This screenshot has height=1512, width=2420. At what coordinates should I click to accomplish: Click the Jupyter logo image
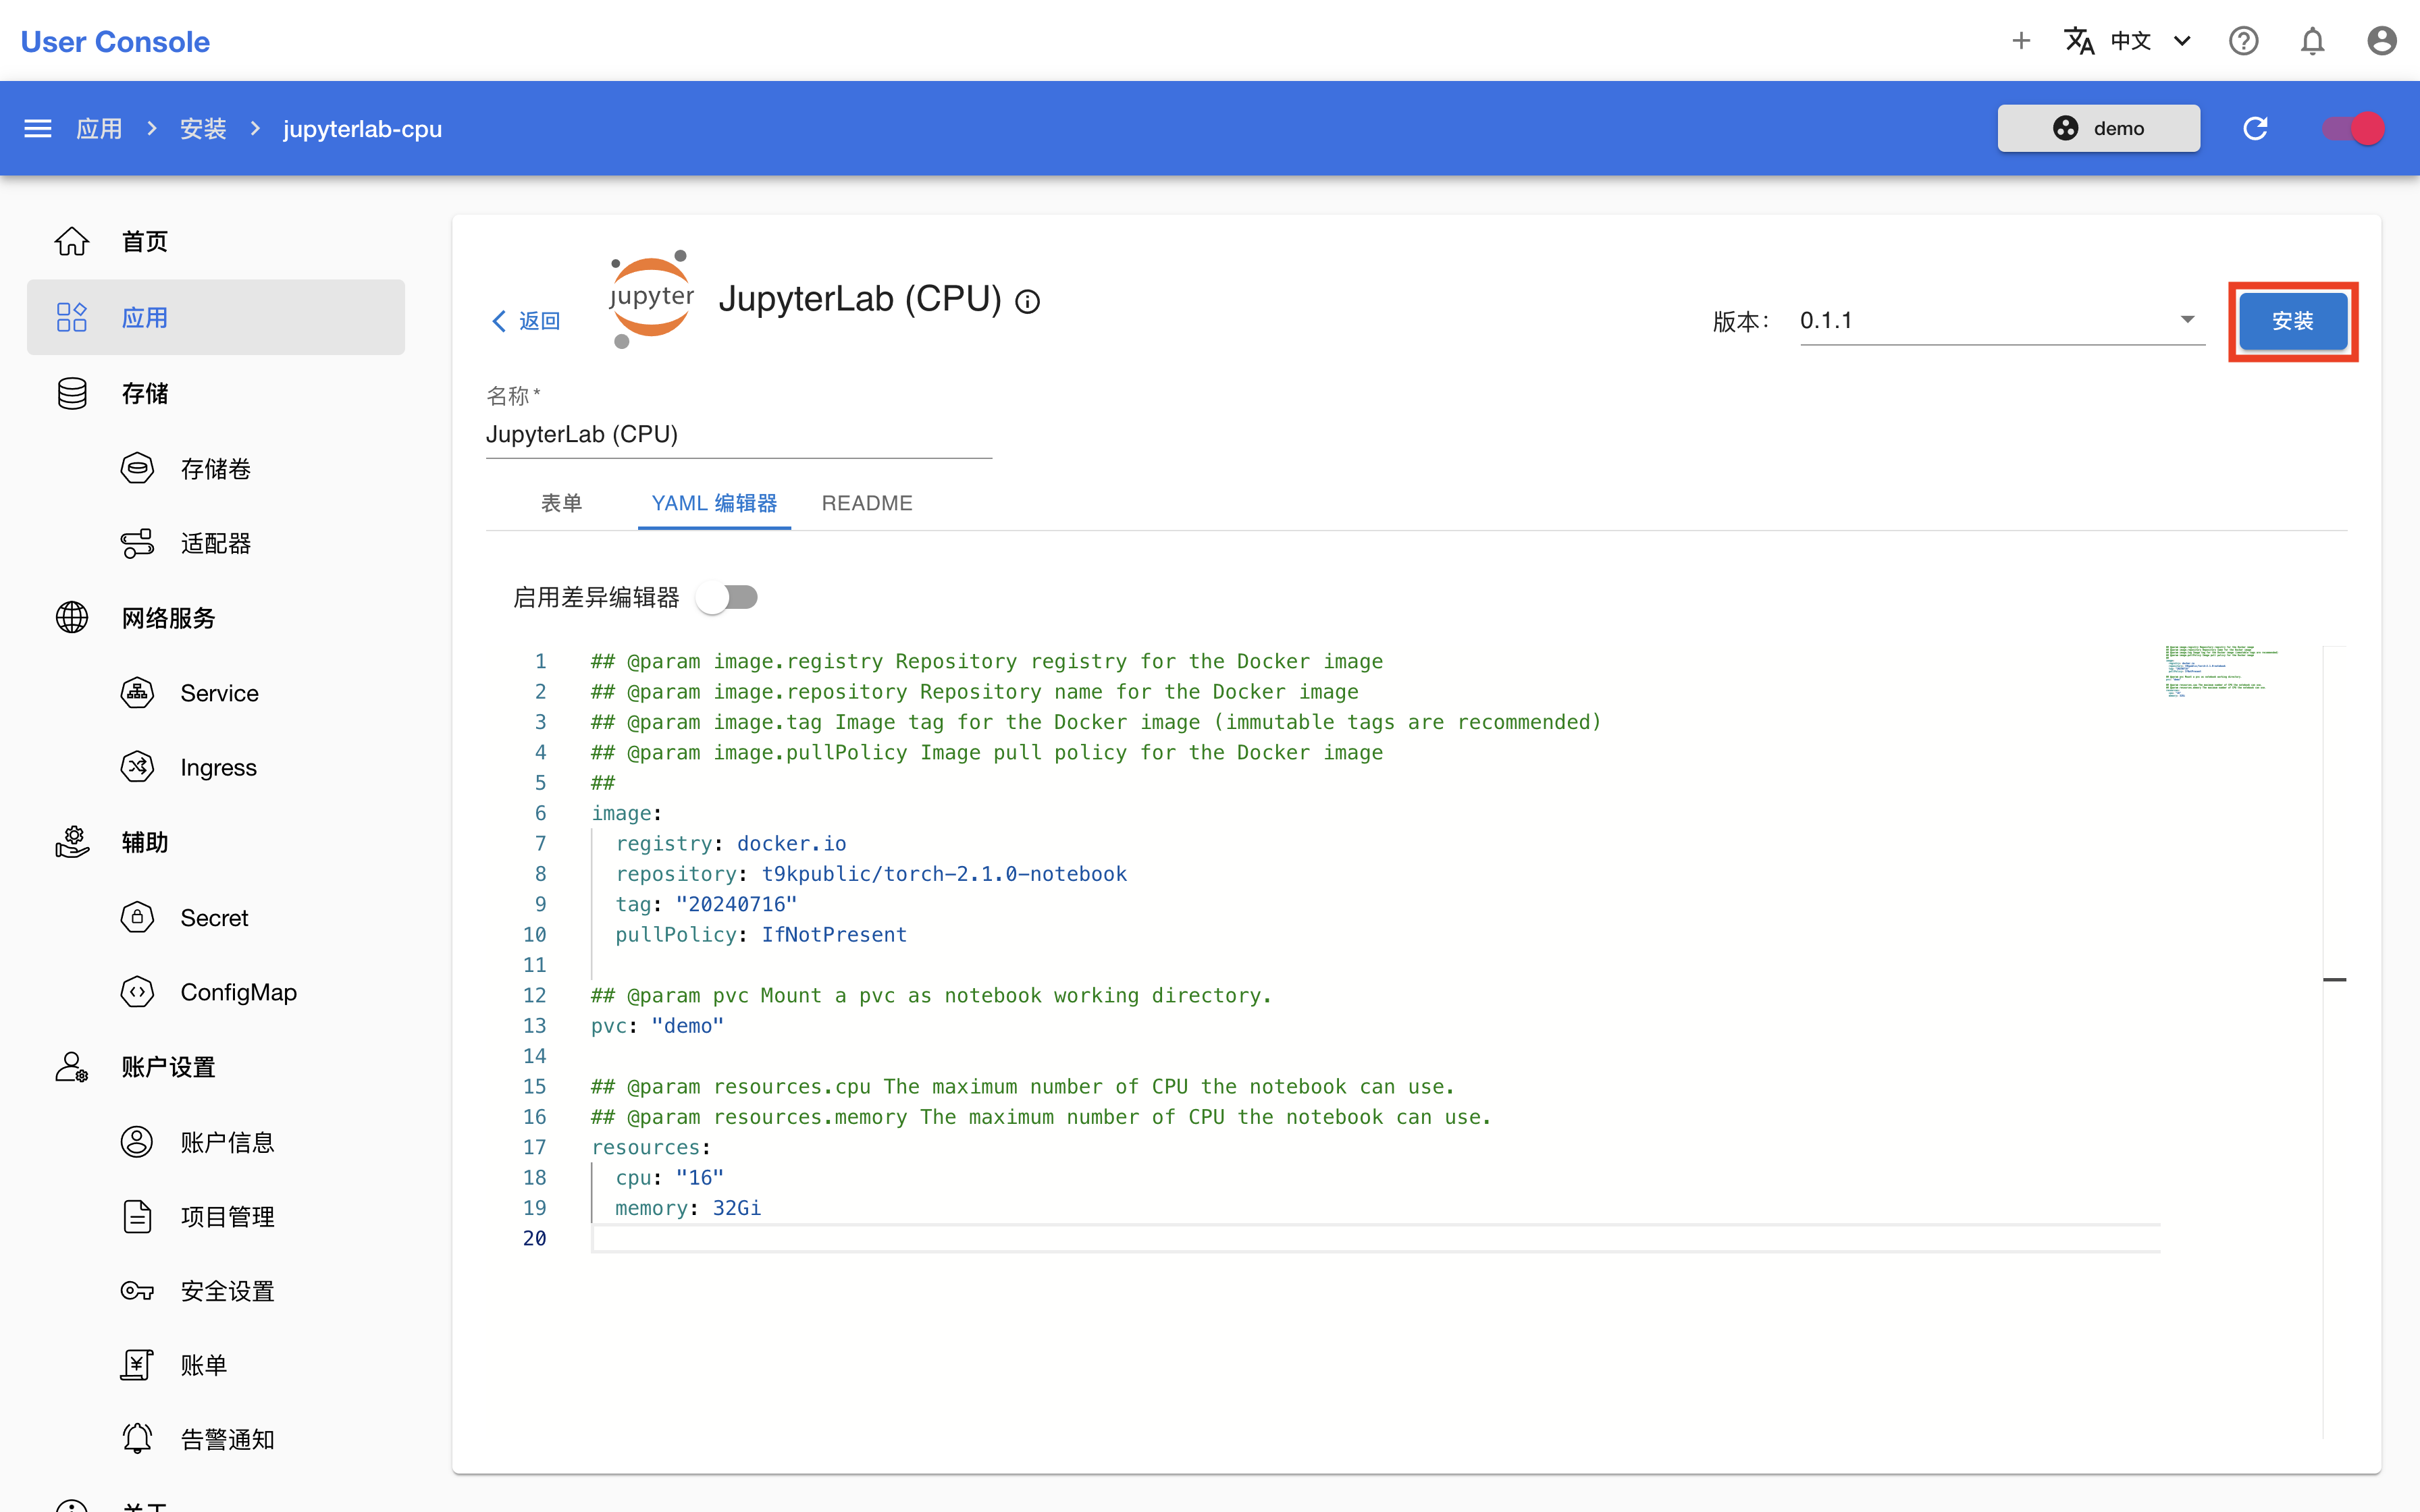pos(651,299)
